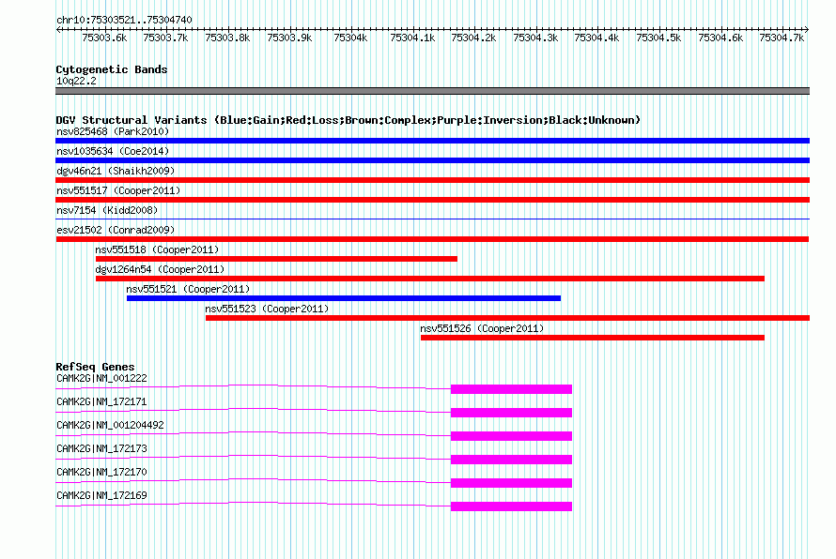
Task: Click the nsv551523 (Cooper2011) red bar
Action: point(507,318)
